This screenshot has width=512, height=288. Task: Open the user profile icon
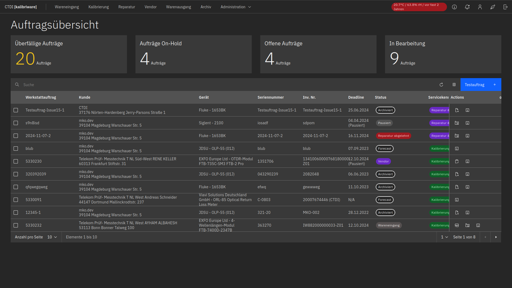click(x=480, y=7)
